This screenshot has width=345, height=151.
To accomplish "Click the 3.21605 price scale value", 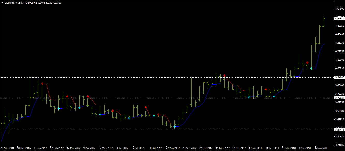I will pyautogui.click(x=340, y=145).
